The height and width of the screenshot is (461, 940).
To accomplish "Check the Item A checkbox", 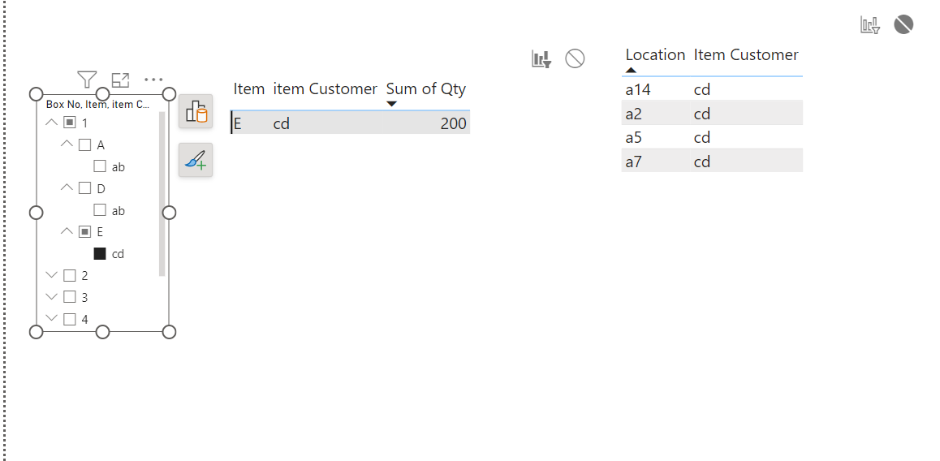I will [x=84, y=144].
